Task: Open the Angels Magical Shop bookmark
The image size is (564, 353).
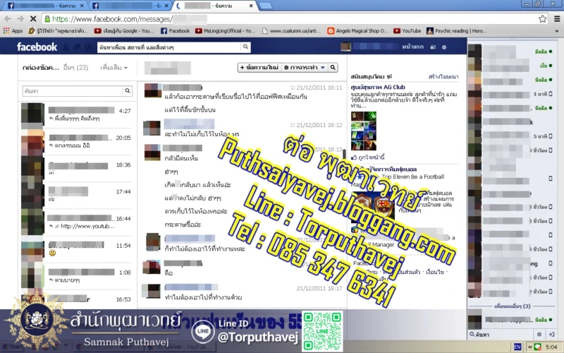Action: pos(358,31)
